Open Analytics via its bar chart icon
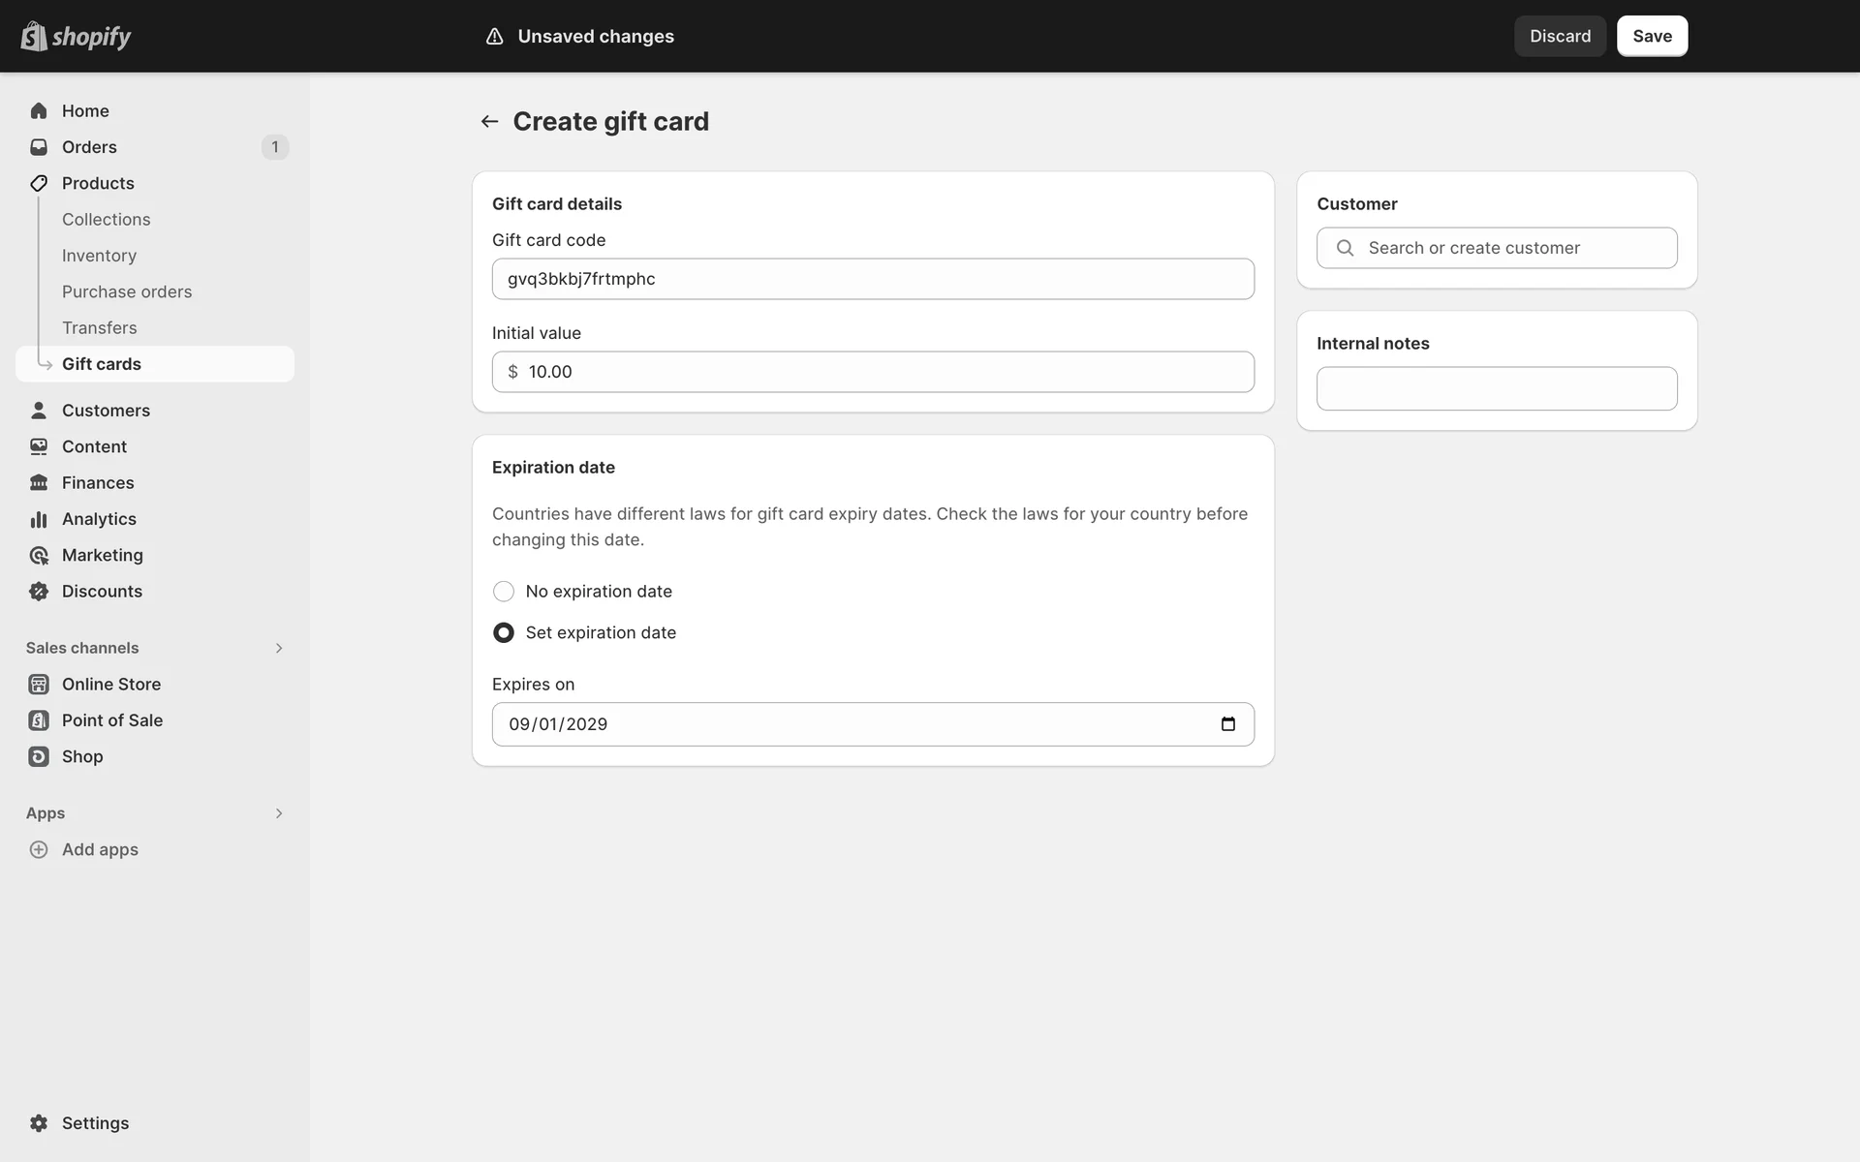This screenshot has width=1860, height=1162. (x=39, y=520)
